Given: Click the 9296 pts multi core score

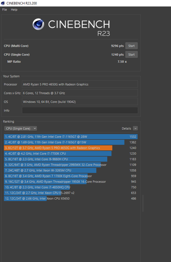Looking at the screenshot, I should (117, 46).
